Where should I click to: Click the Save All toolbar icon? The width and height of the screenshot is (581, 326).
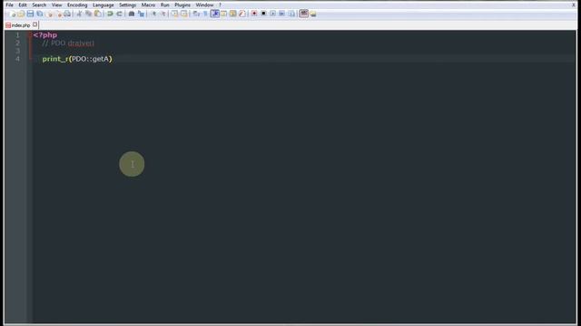click(x=40, y=14)
